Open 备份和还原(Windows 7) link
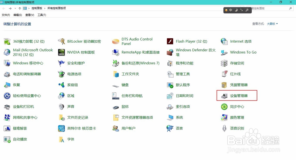This screenshot has height=160, width=296. pos(140,63)
